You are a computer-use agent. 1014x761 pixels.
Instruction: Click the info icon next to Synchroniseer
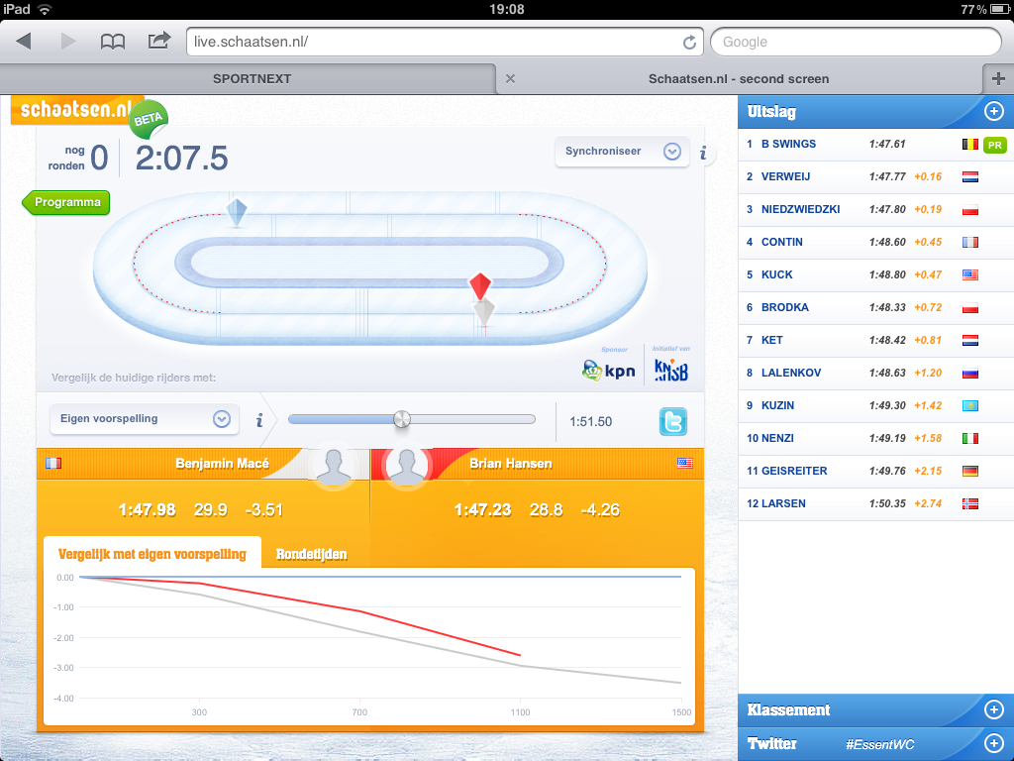[703, 153]
